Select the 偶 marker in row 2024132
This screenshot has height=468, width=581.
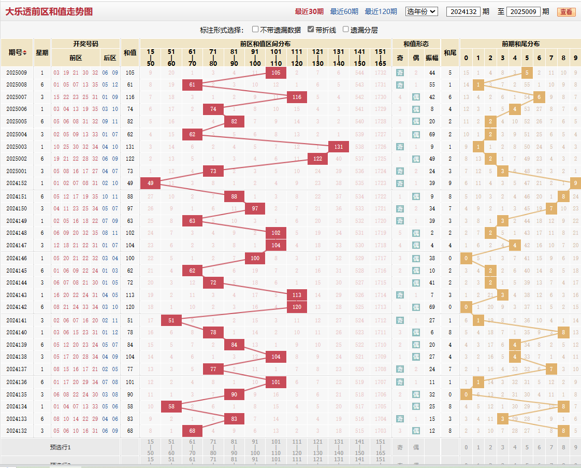[416, 431]
